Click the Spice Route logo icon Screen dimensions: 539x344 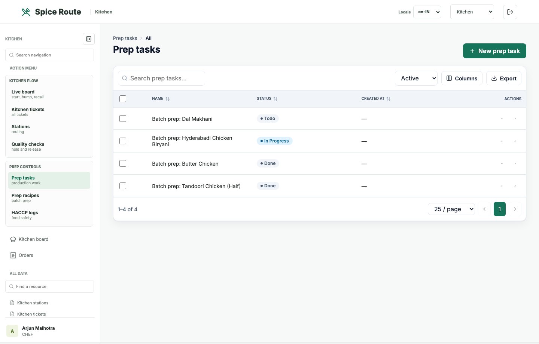(x=26, y=12)
